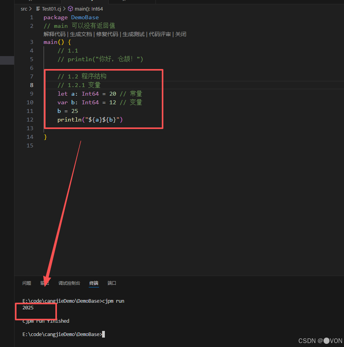Viewport: 344px width, 347px height.
Task: Click the '// 1.1' comment on line 4
Action: [x=68, y=51]
